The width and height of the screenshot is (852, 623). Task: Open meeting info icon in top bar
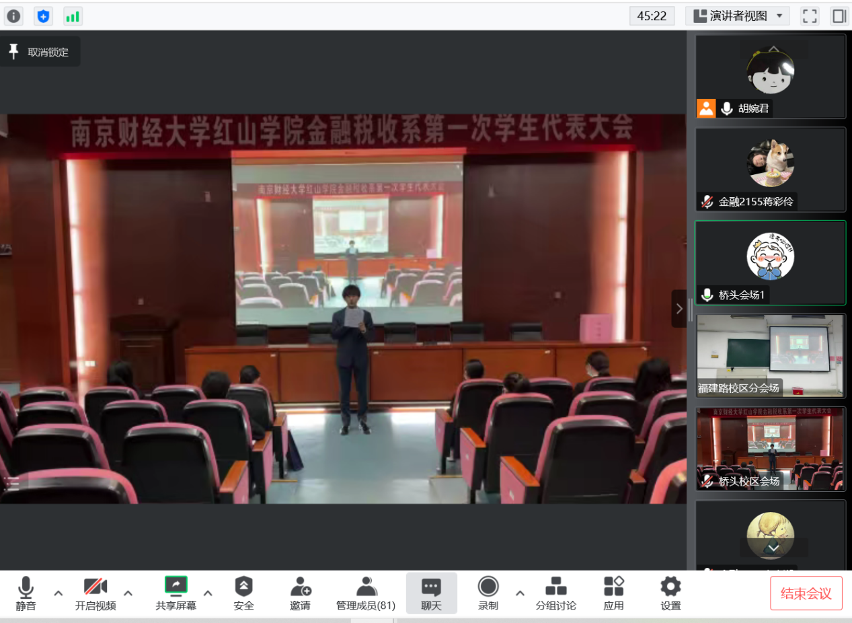[13, 16]
